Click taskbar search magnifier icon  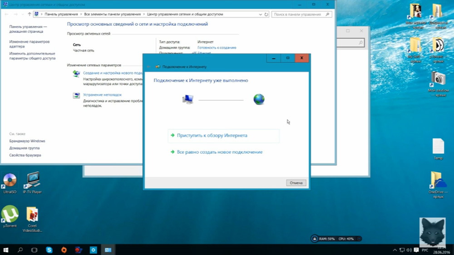(x=20, y=250)
